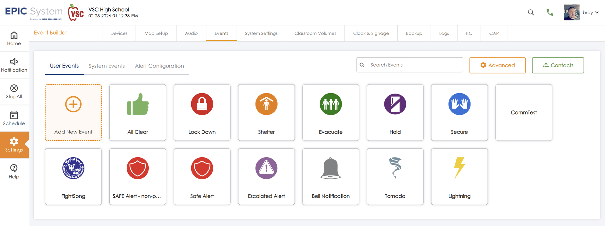
Task: Switch to the System Events tab
Action: click(107, 66)
